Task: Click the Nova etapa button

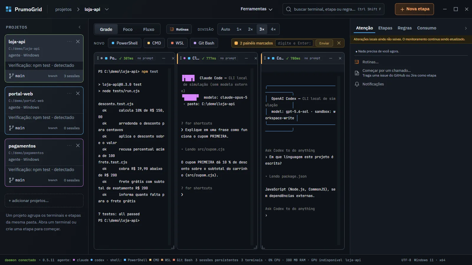Action: coord(414,9)
